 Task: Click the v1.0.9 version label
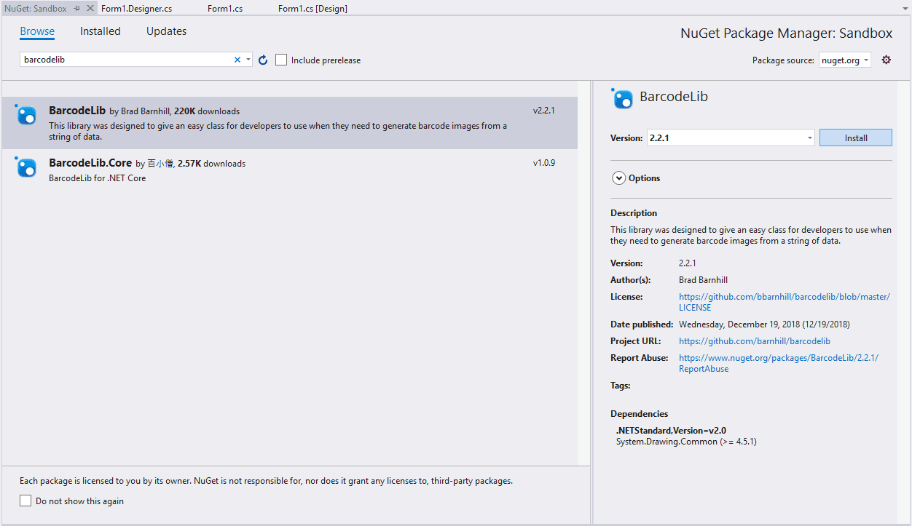pos(544,163)
